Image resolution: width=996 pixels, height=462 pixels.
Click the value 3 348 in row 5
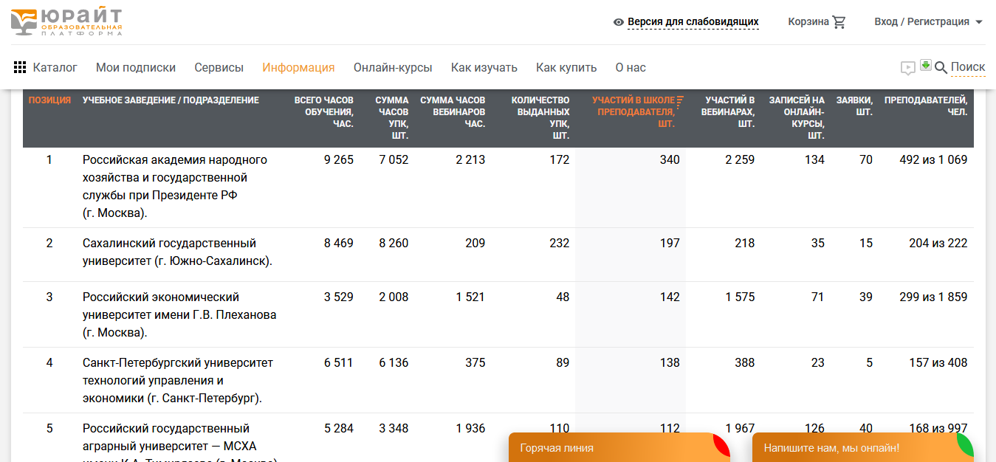click(394, 429)
